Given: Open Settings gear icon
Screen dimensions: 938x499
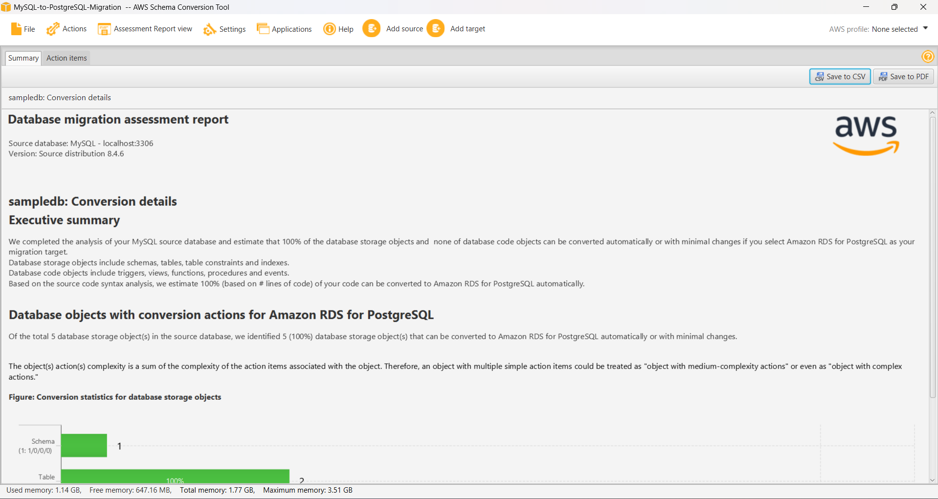Looking at the screenshot, I should click(x=209, y=29).
